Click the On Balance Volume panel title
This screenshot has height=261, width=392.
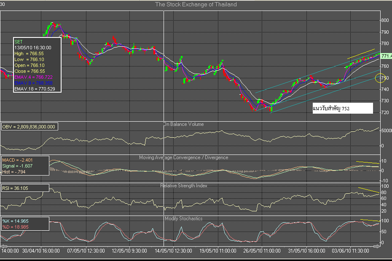click(183, 124)
